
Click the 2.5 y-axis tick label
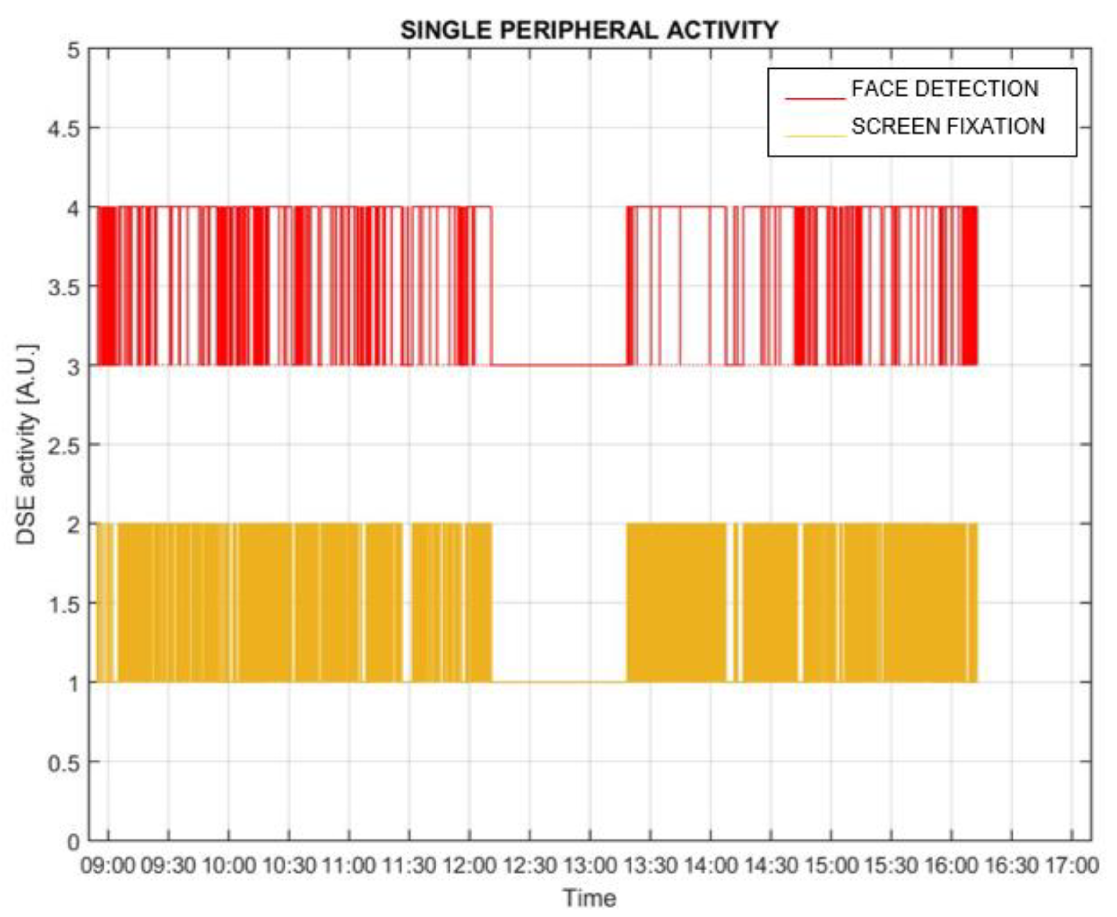64,445
